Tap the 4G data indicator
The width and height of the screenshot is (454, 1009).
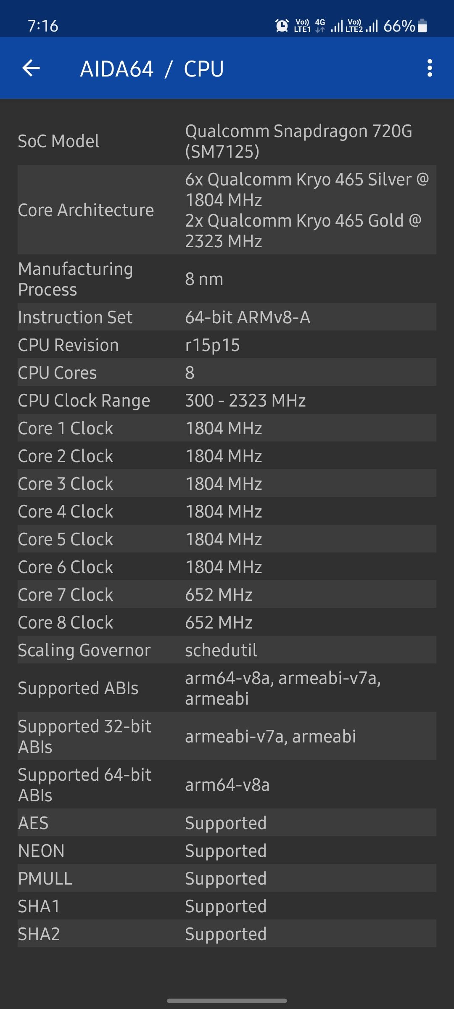[320, 24]
